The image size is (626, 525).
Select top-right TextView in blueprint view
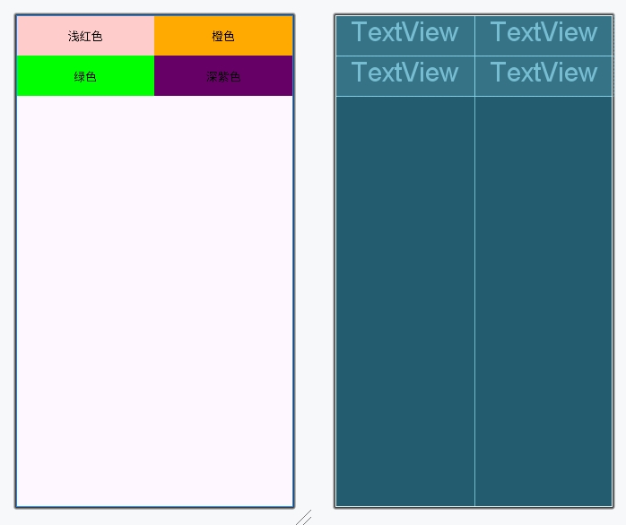coord(543,33)
